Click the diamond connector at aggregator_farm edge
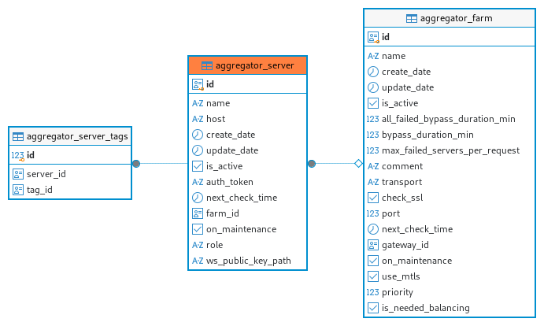544x326 pixels. (358, 164)
